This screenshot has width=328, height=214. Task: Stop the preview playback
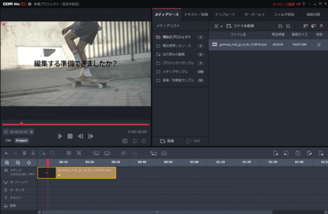tap(70, 136)
